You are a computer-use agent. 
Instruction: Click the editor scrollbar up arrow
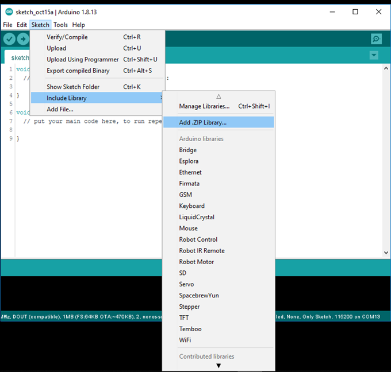(386, 68)
